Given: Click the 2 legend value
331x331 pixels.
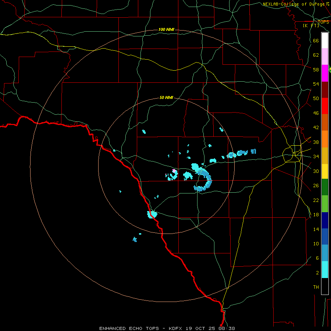Looking at the screenshot, I should point(317,273).
